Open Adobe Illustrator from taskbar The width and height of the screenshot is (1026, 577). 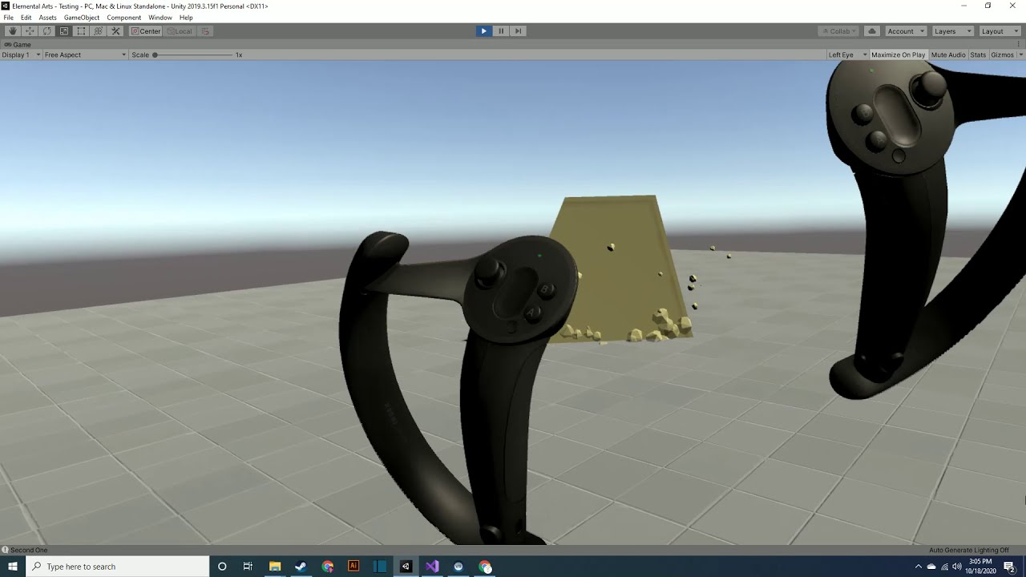click(353, 567)
